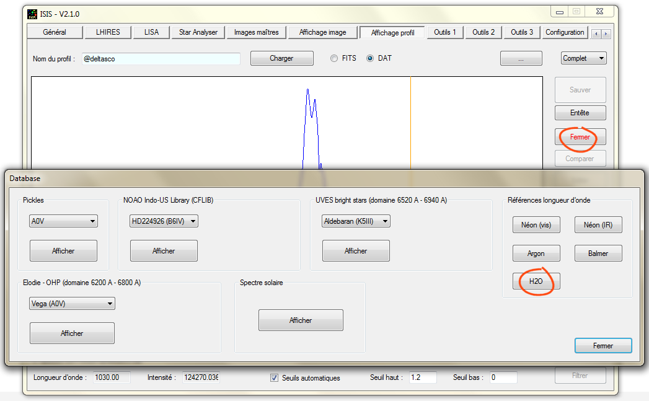Open the UVES Aldebaran (K5III) dropdown
This screenshot has height=401, width=649.
coord(356,221)
